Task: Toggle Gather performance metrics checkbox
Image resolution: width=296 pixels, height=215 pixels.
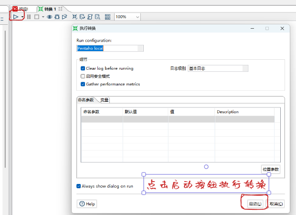Action: click(83, 84)
